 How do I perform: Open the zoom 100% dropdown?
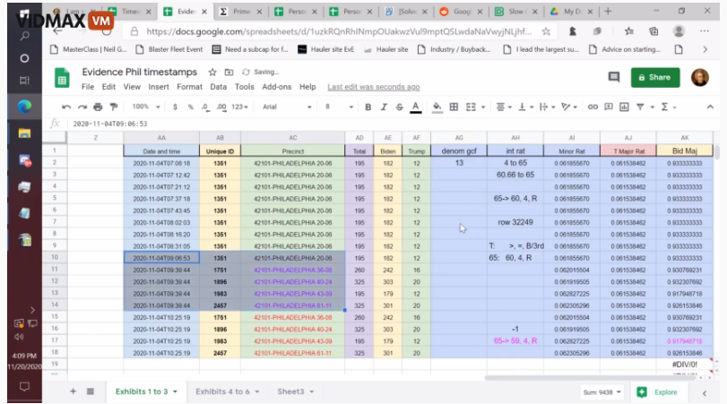point(145,107)
